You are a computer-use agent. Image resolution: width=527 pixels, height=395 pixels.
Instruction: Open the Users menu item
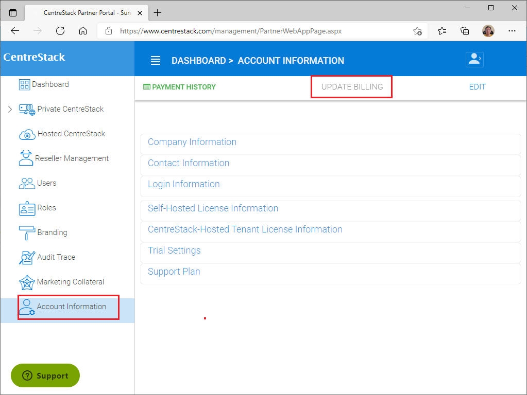[x=47, y=183]
